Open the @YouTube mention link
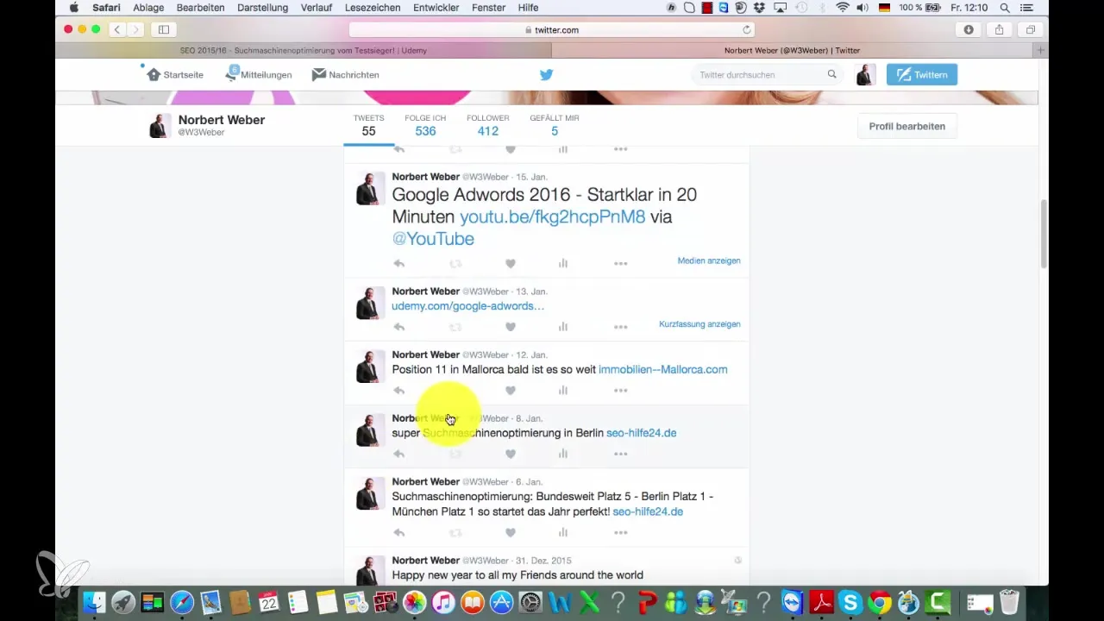The width and height of the screenshot is (1104, 621). pyautogui.click(x=433, y=239)
